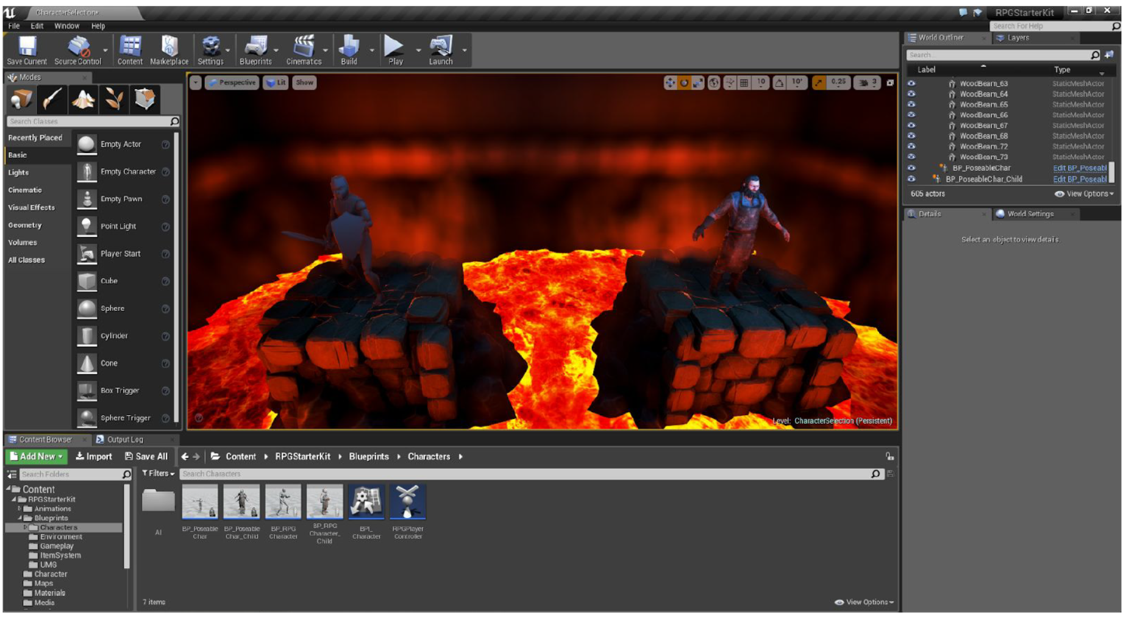Screen dimensions: 1126x620
Task: Toggle grid snapping in the viewport toolbar
Action: (x=744, y=83)
